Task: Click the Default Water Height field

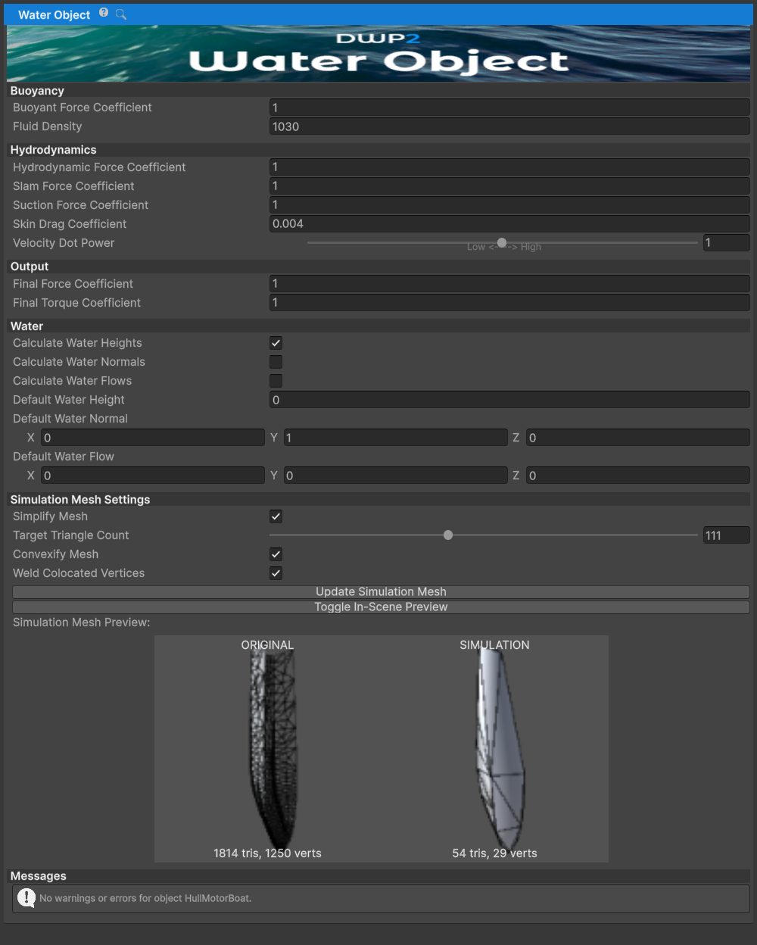Action: click(x=509, y=400)
